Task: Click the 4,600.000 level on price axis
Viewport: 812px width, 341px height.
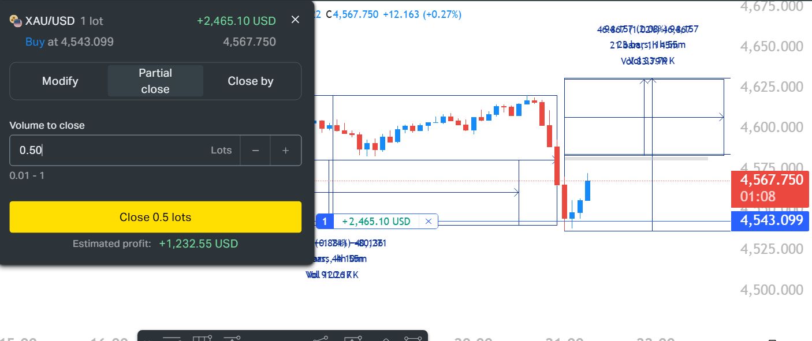Action: click(x=771, y=128)
